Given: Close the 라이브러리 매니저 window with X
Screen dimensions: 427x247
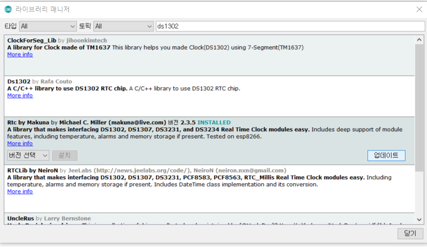Looking at the screenshot, I should [419, 9].
